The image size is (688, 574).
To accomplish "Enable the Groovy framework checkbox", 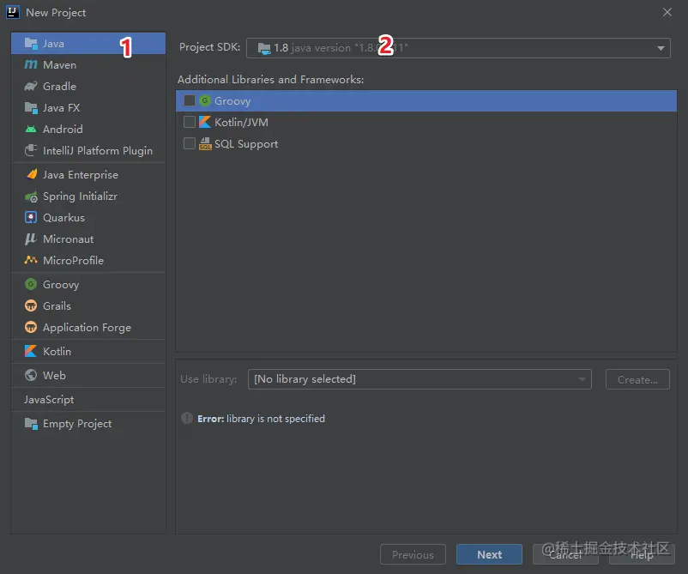I will (189, 100).
